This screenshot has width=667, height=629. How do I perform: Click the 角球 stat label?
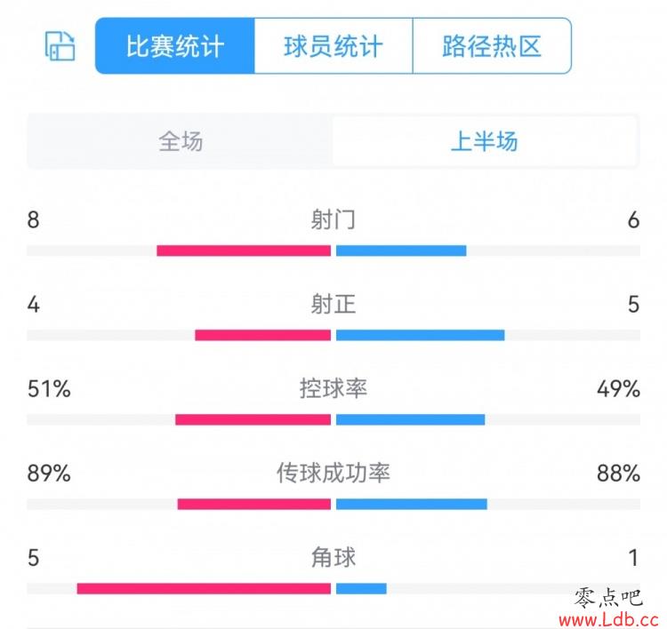pyautogui.click(x=333, y=557)
